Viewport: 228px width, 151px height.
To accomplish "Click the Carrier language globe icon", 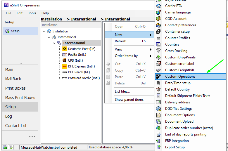I will click(158, 12).
